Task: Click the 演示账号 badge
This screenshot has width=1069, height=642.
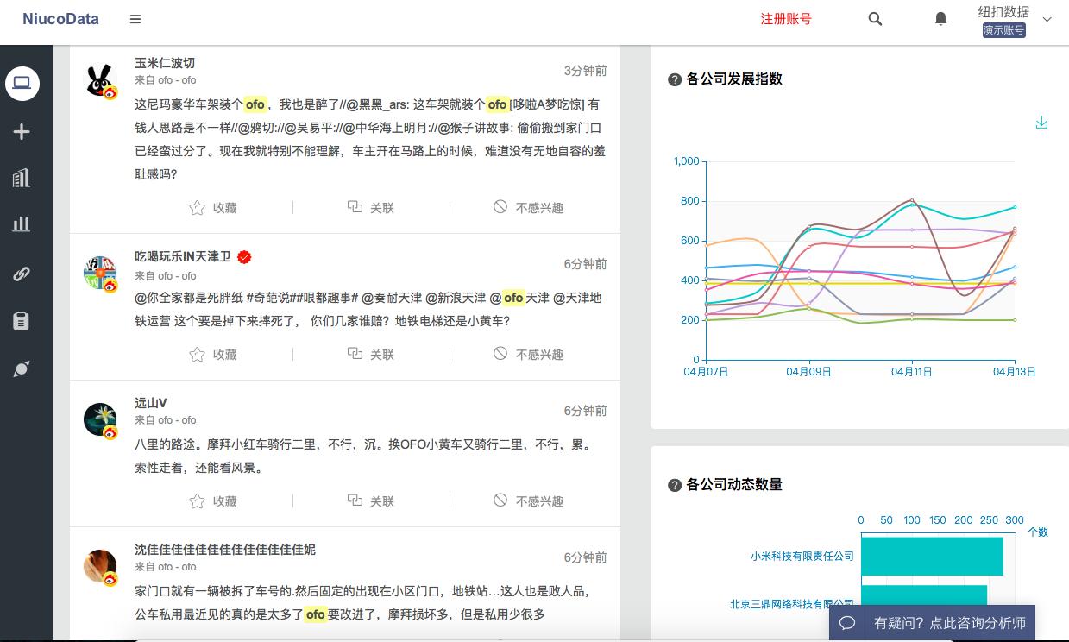Action: coord(1003,30)
